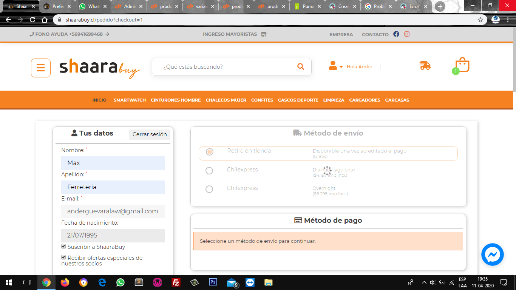Select Chilexpress Día hábil siguiente radio
Viewport: 516px width, 290px height.
click(209, 171)
